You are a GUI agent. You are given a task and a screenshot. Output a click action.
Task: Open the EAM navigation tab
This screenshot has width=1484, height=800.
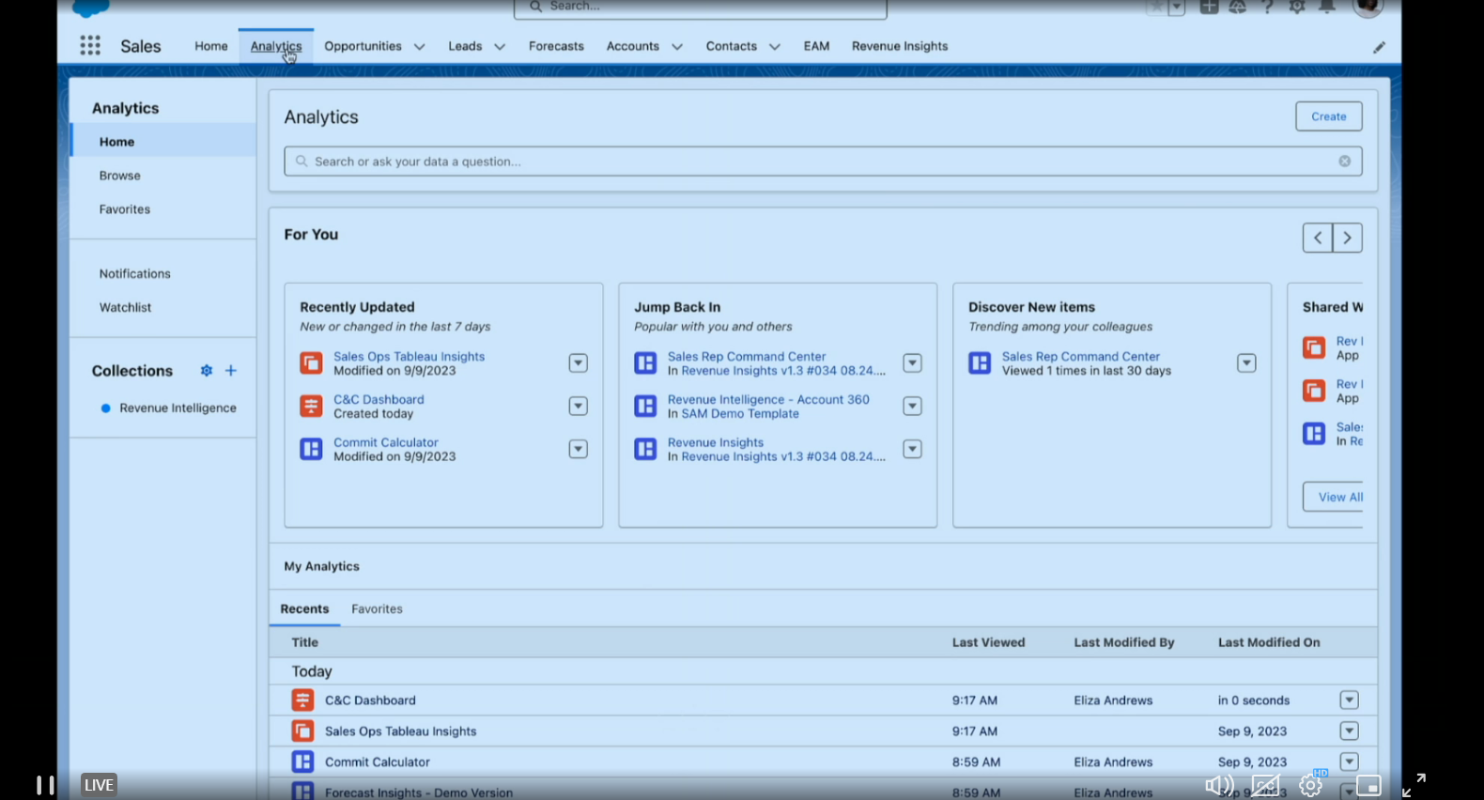pos(816,46)
